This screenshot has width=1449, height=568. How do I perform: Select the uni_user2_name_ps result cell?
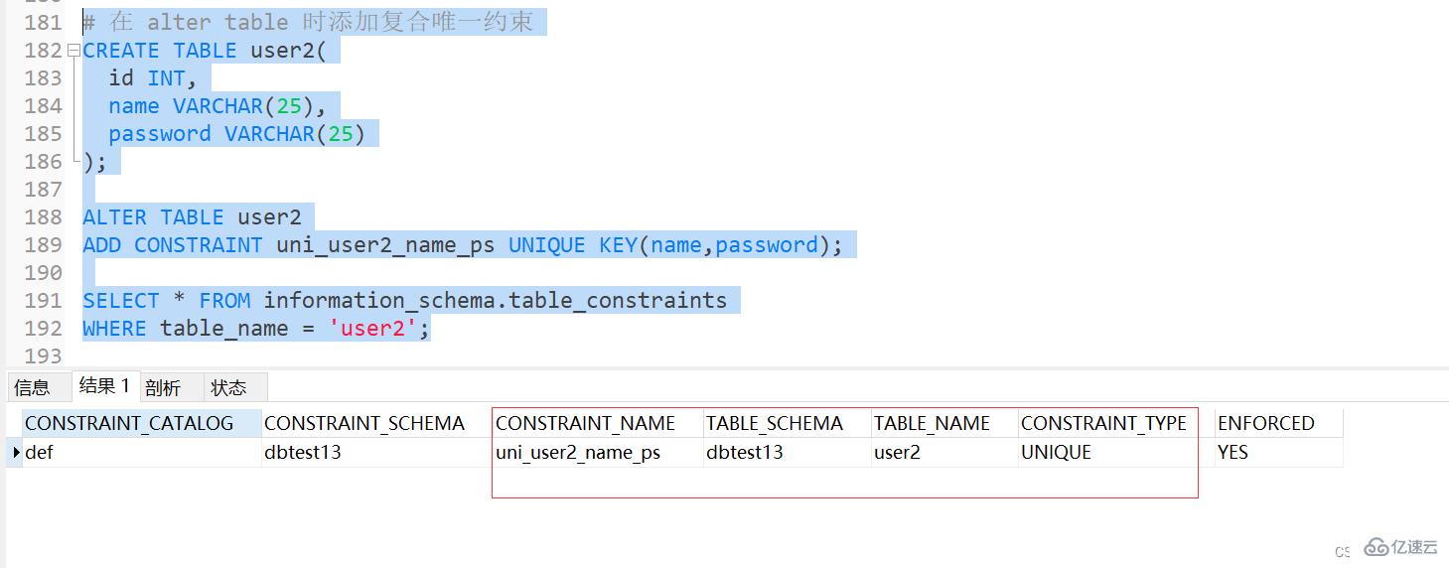(578, 453)
